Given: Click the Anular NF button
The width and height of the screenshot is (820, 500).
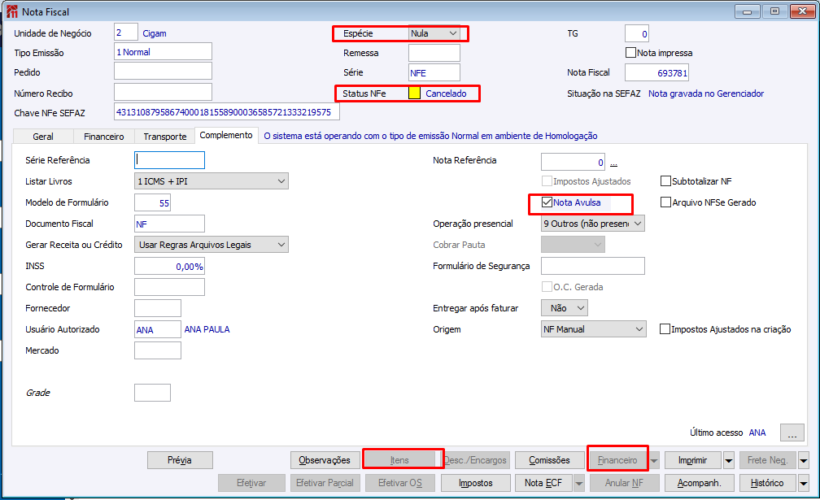Looking at the screenshot, I should click(x=624, y=483).
